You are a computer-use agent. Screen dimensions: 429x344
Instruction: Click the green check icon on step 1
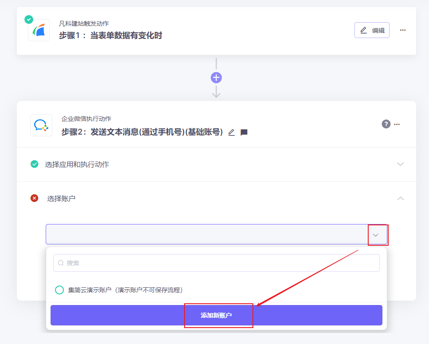coord(29,19)
